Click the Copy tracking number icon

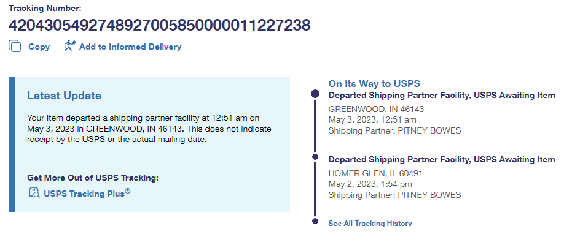coord(15,46)
